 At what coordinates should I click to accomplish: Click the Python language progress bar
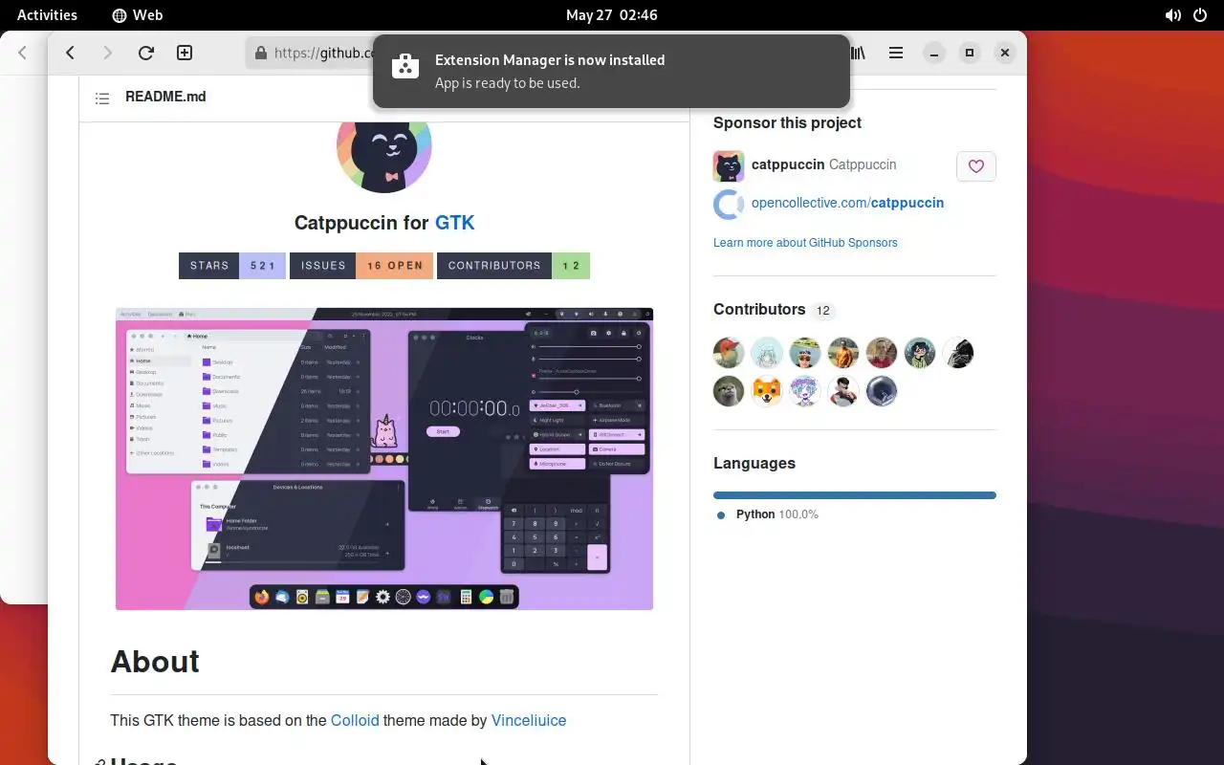tap(855, 495)
